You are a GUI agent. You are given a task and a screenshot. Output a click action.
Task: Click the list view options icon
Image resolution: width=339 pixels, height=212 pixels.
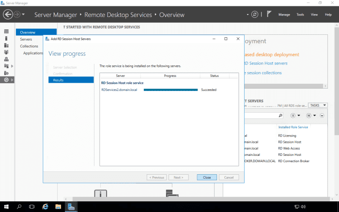tap(293, 115)
